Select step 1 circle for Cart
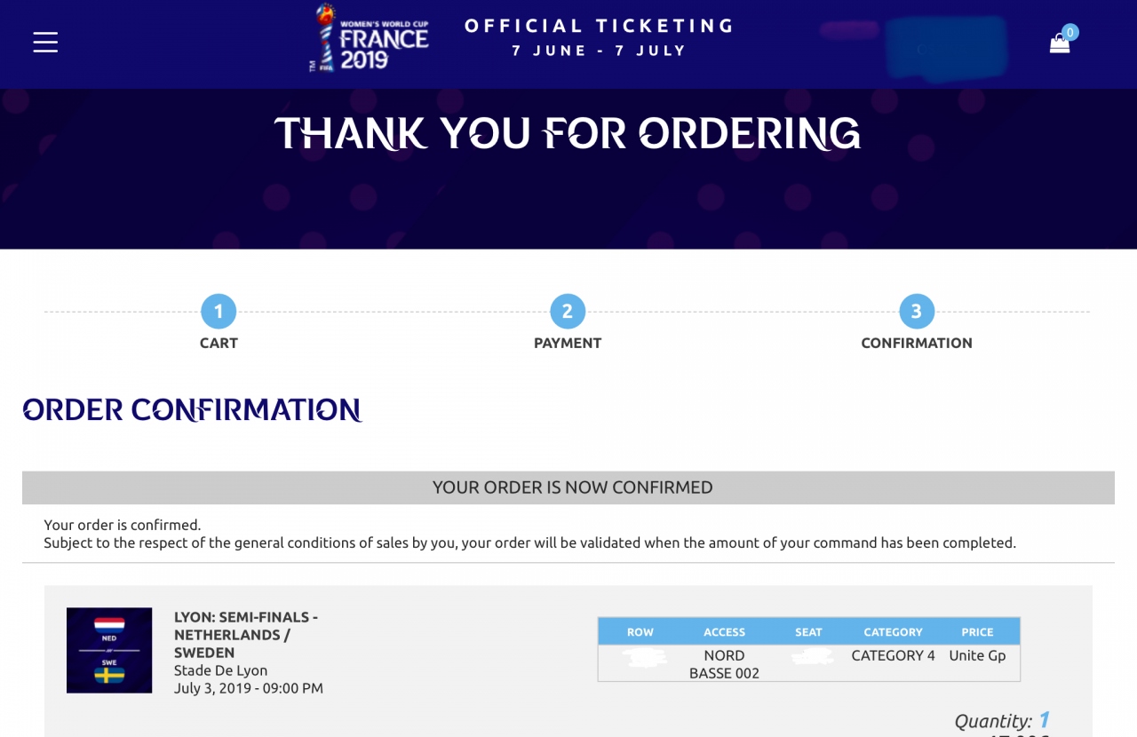This screenshot has width=1137, height=737. [x=219, y=312]
